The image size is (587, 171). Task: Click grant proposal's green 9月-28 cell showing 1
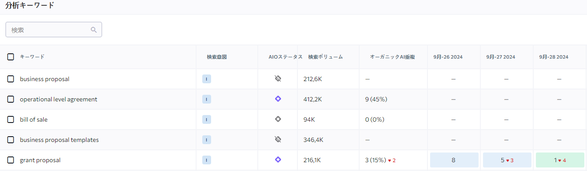(x=560, y=160)
